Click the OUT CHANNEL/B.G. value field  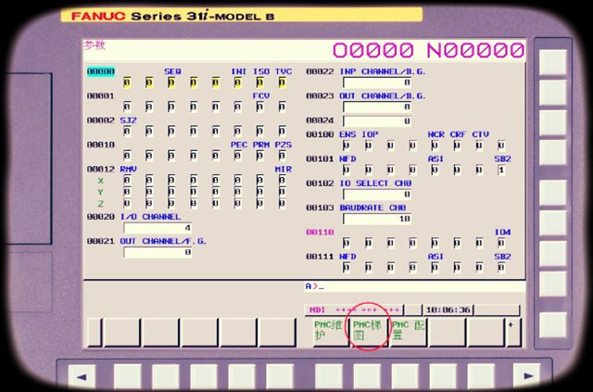(377, 107)
